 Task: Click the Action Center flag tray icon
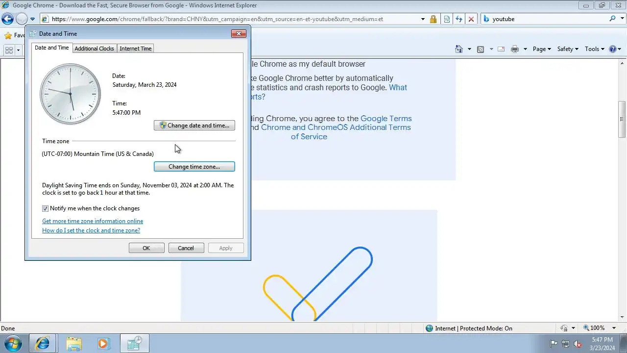click(x=554, y=344)
